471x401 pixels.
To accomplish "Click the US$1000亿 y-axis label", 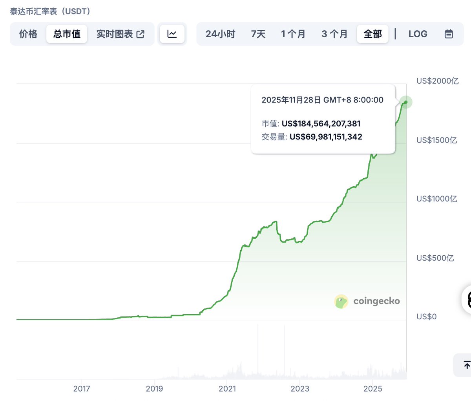I will [436, 199].
